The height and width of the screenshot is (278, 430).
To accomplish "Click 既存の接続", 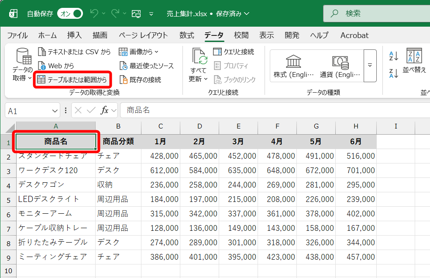I will (x=141, y=80).
